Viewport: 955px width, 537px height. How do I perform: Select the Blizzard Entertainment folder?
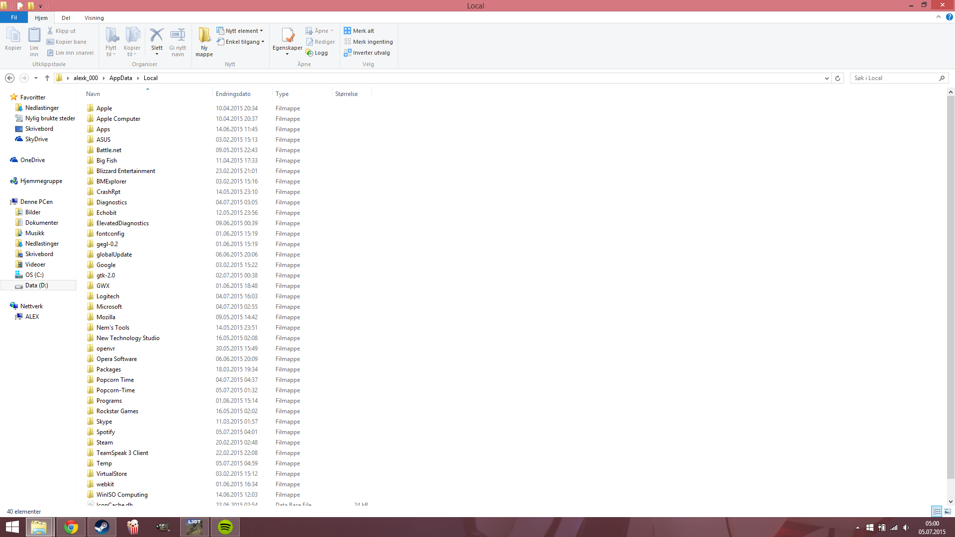tap(126, 171)
